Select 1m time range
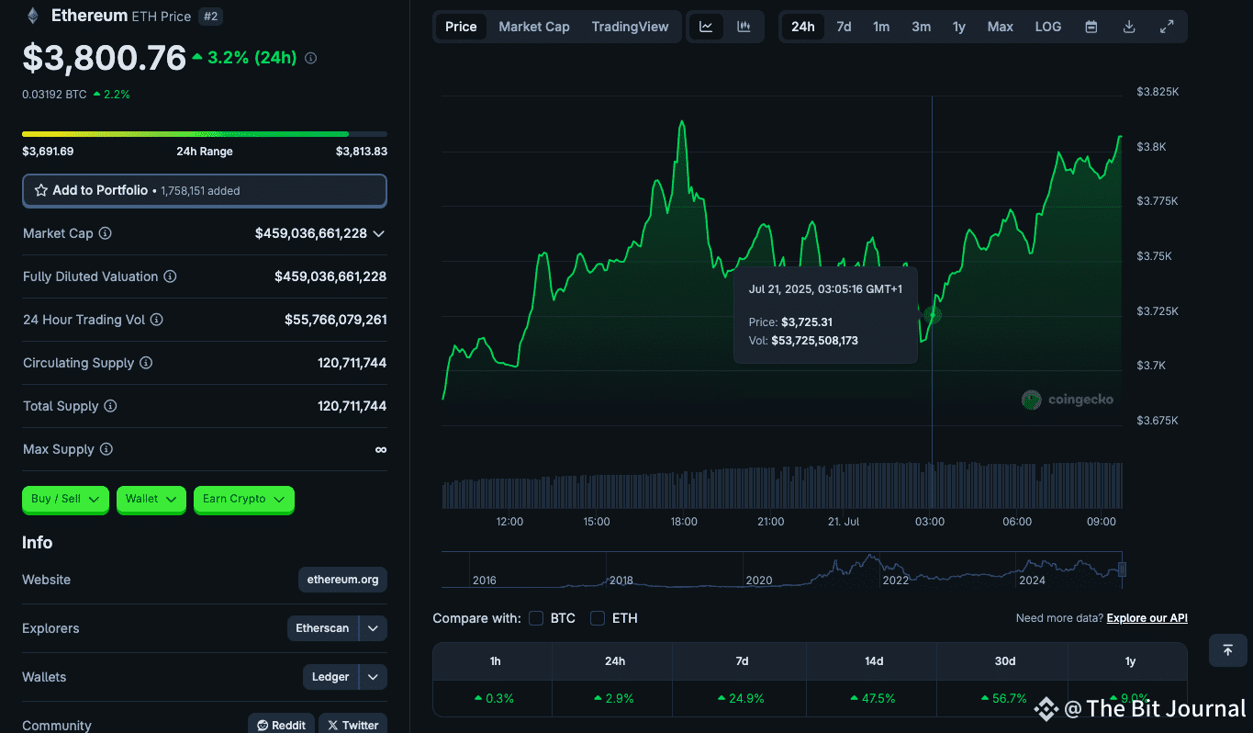 [881, 27]
